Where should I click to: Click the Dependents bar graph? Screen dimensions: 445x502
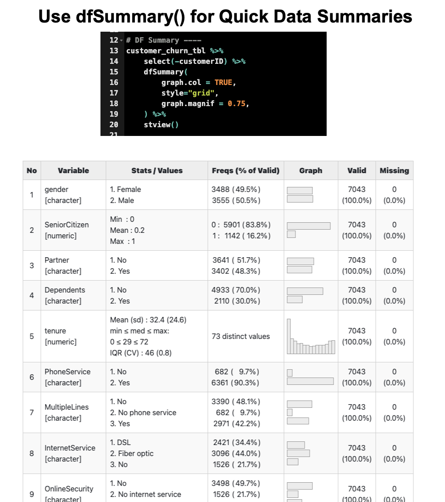tap(305, 295)
